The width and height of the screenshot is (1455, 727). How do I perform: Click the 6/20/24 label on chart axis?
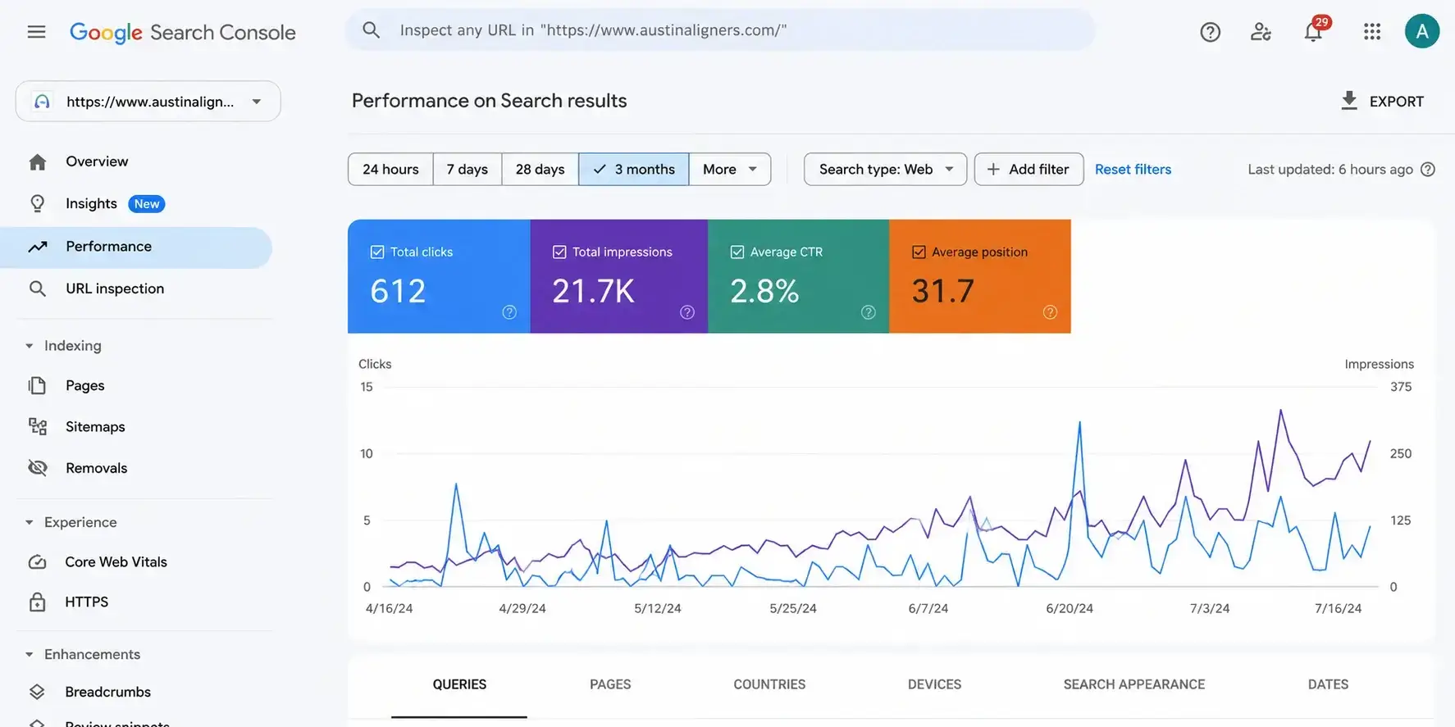pyautogui.click(x=1070, y=609)
